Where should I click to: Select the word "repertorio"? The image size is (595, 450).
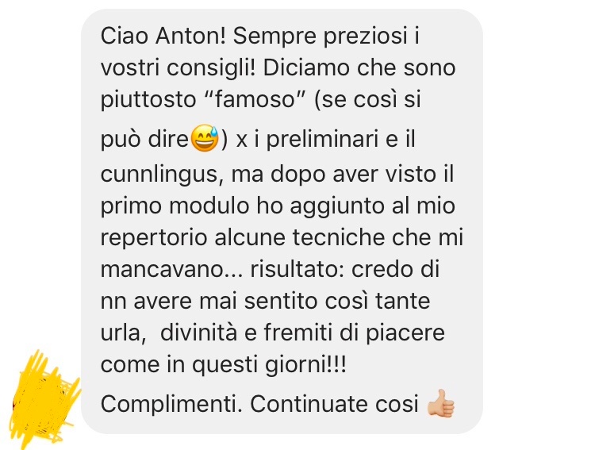pyautogui.click(x=155, y=238)
